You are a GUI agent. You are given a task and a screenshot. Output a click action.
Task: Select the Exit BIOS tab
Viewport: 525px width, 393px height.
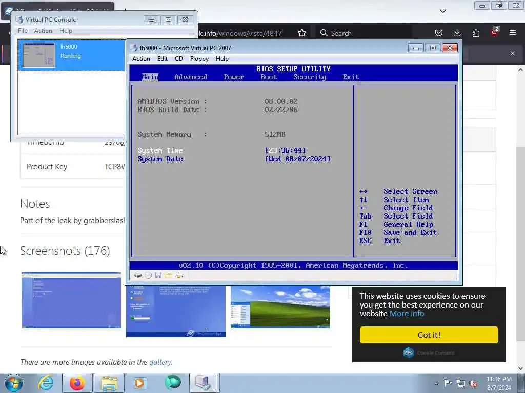pos(351,77)
